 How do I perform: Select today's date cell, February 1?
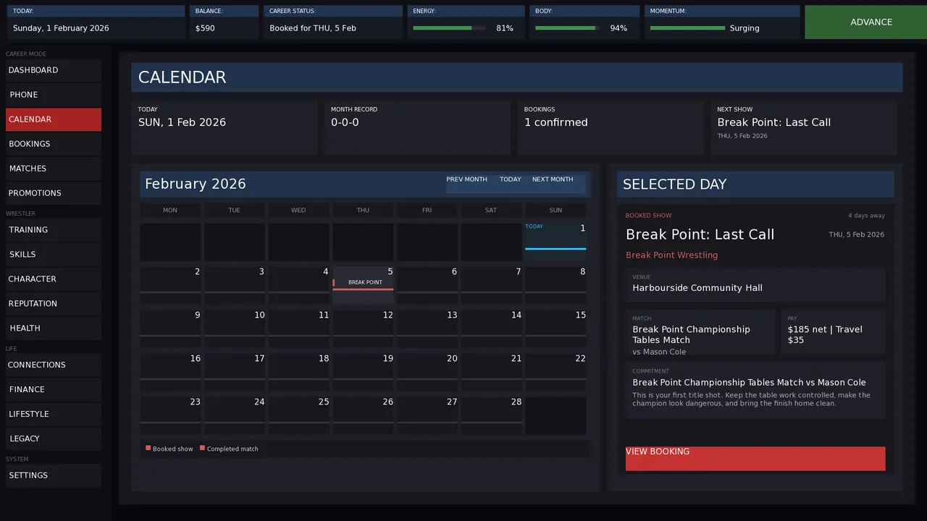(x=555, y=241)
